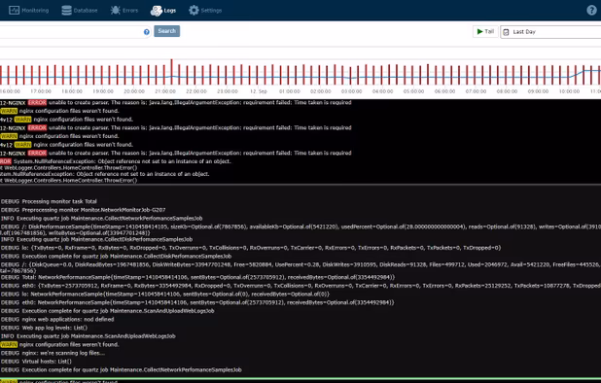Screen dimensions: 601x383
Task: Open the Last Day time range dropdown
Action: pyautogui.click(x=550, y=32)
